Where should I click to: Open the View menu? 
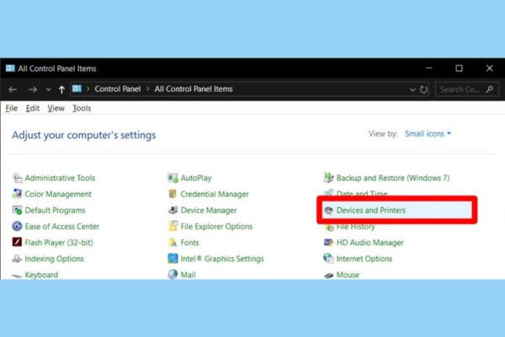point(56,109)
